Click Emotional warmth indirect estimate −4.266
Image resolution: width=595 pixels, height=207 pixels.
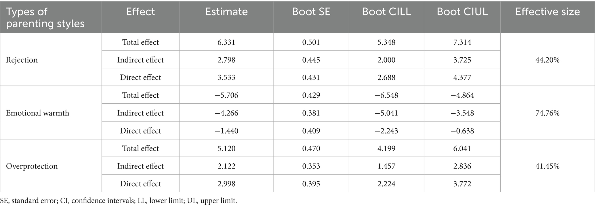(x=226, y=113)
